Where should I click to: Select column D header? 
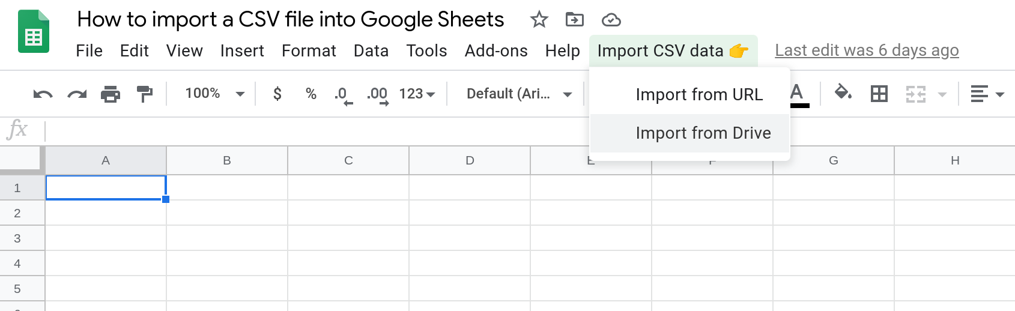[470, 161]
